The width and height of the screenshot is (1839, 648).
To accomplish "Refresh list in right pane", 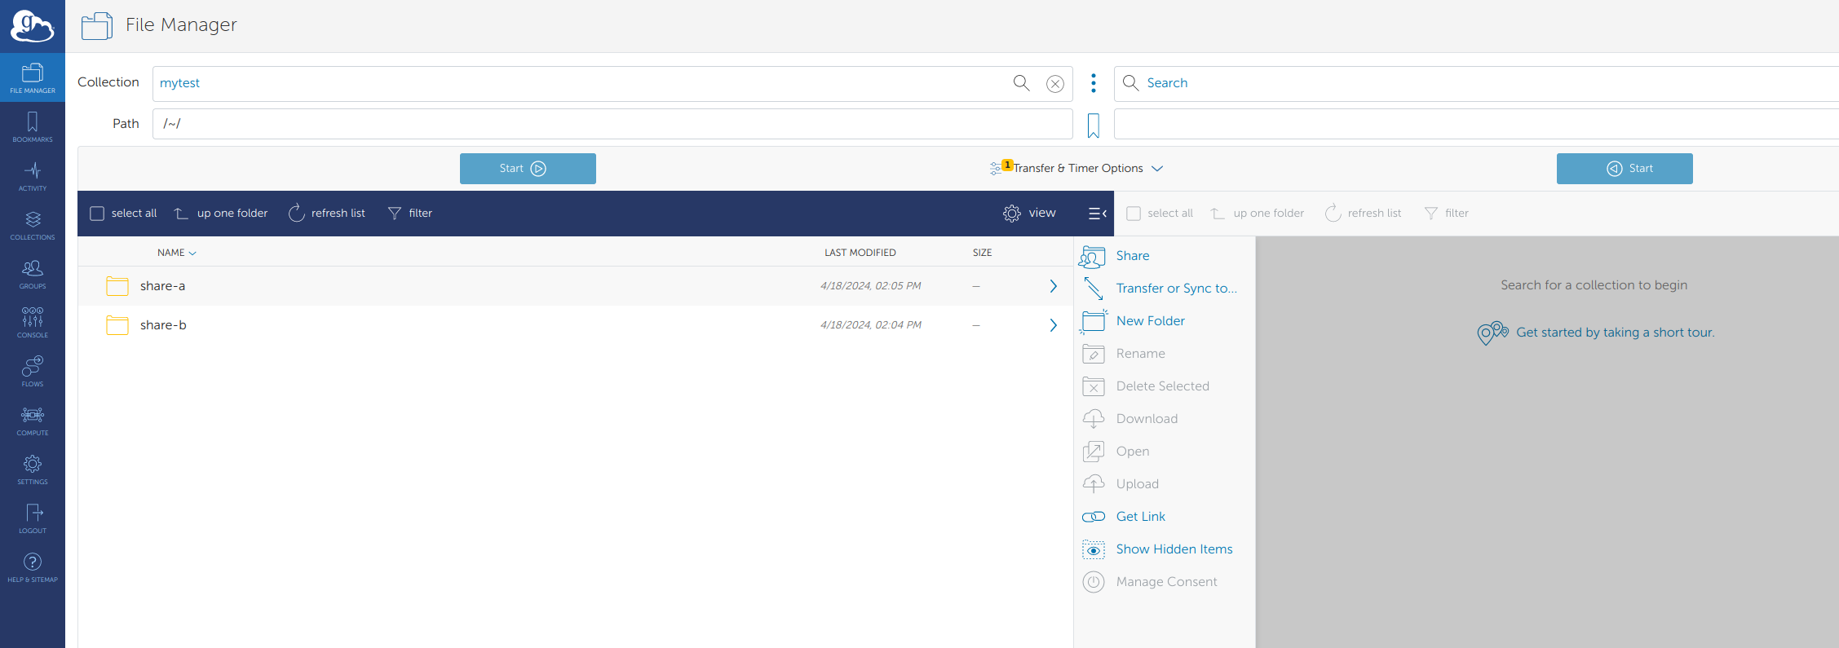I will [x=1364, y=214].
